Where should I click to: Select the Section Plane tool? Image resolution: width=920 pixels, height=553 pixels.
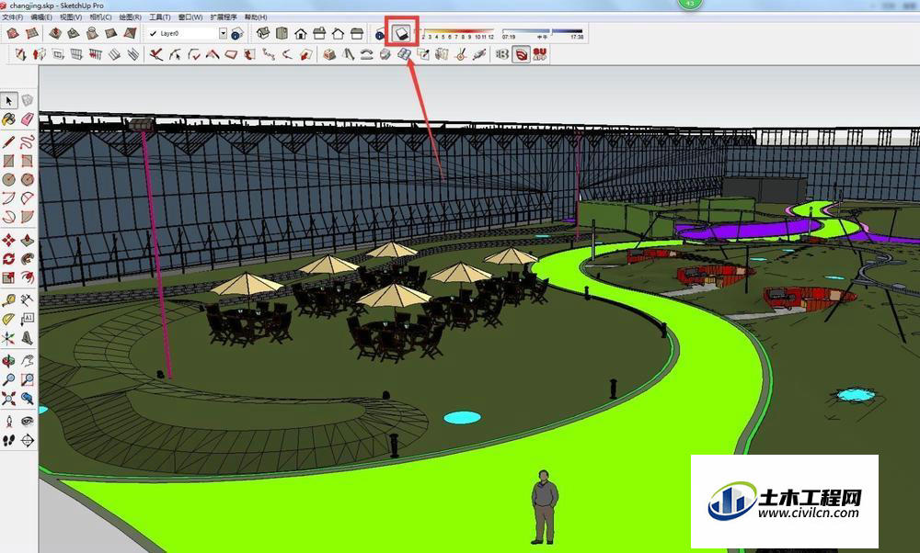point(28,440)
